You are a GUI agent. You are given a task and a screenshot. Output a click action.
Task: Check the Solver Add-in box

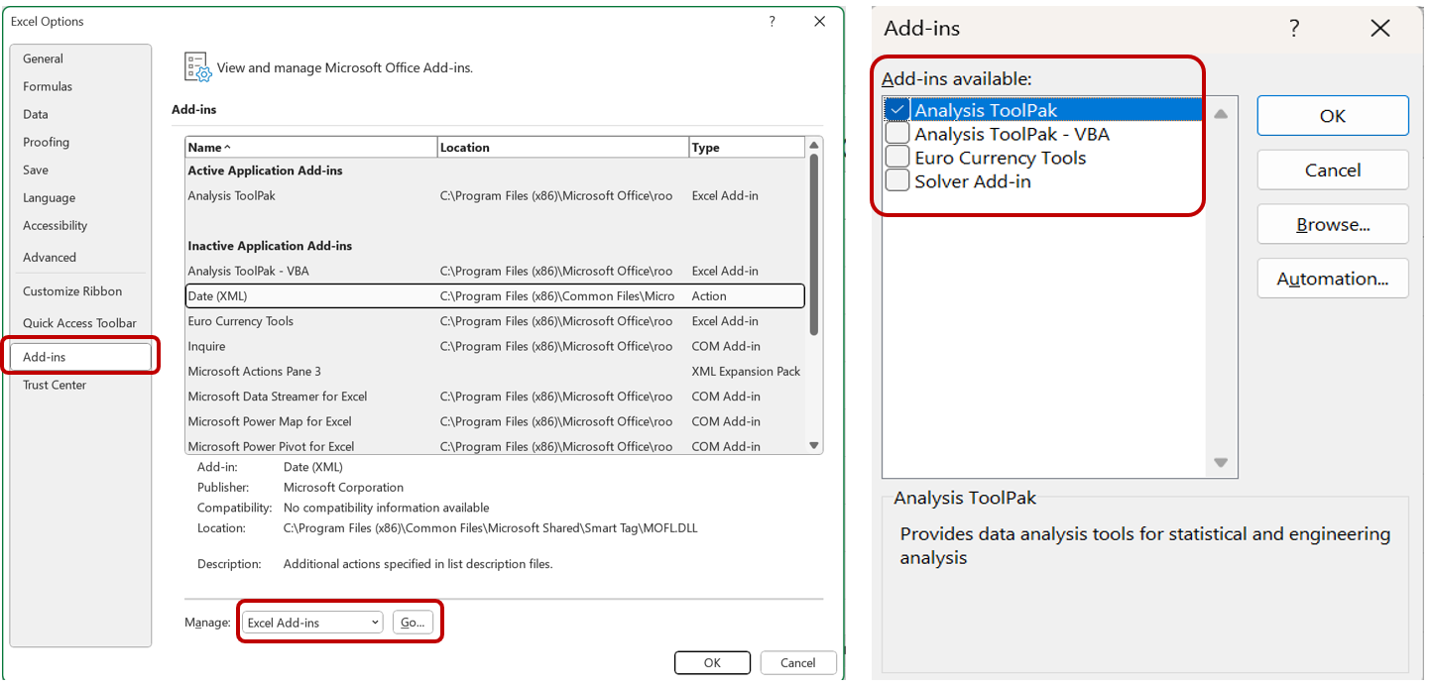897,181
